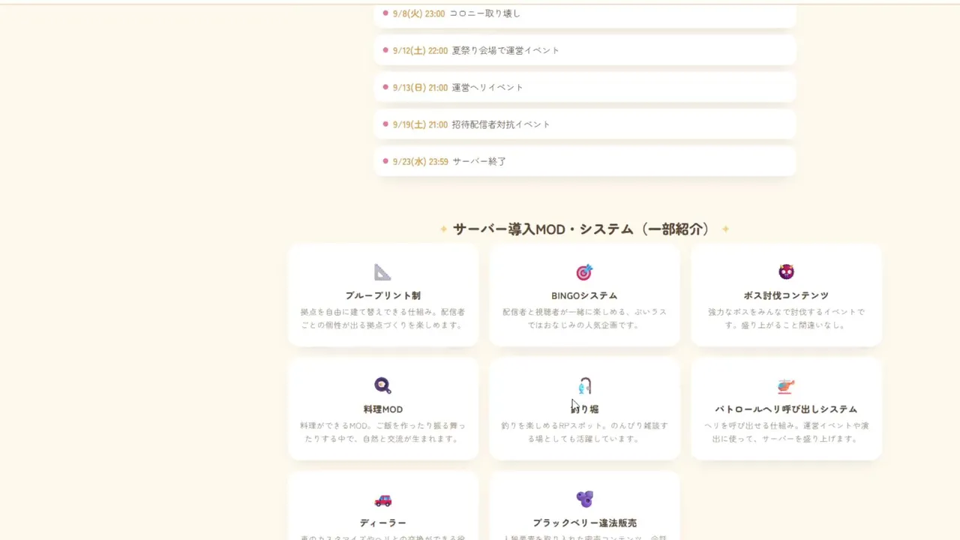960x540 pixels.
Task: Click the card title "ディーラー"
Action: [x=382, y=523]
